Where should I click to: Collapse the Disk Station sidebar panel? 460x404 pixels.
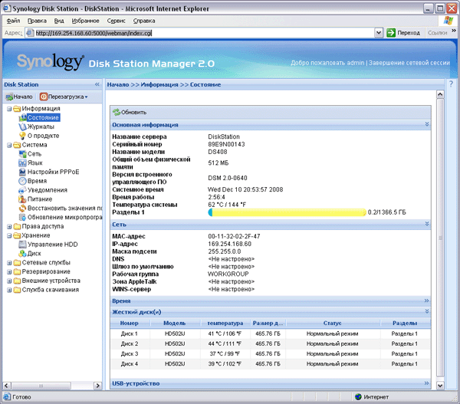click(x=97, y=84)
